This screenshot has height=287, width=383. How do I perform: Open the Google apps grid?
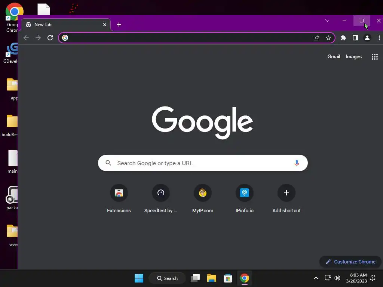coord(375,57)
